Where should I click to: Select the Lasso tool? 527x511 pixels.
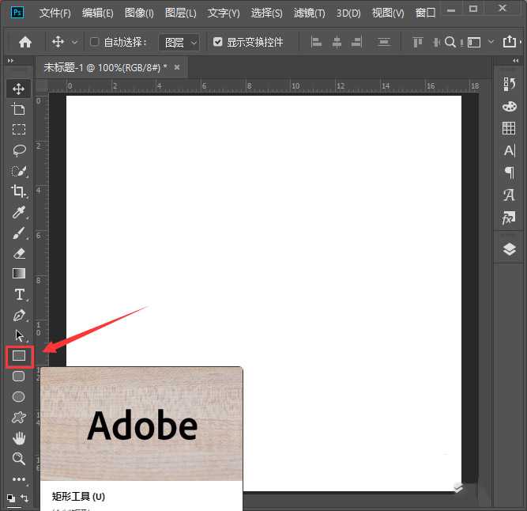point(19,150)
